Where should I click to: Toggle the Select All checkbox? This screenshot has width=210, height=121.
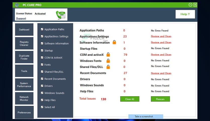[x=42, y=107]
